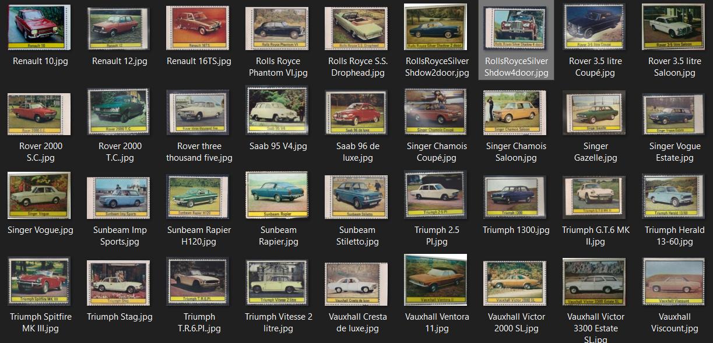Click the Saab 96 de luxe.jpg thumbnail
The width and height of the screenshot is (713, 343).
[x=357, y=113]
